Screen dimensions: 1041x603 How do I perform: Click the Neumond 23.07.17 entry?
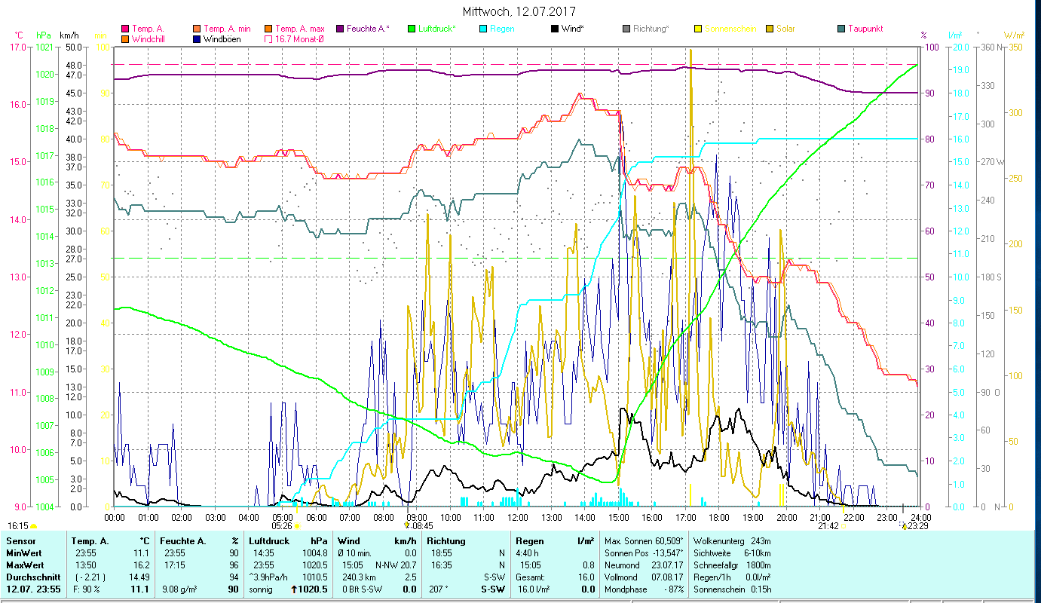[x=642, y=565]
